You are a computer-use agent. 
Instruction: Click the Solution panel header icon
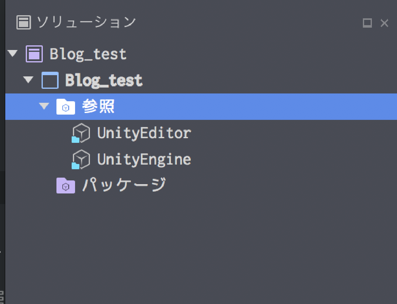(24, 22)
